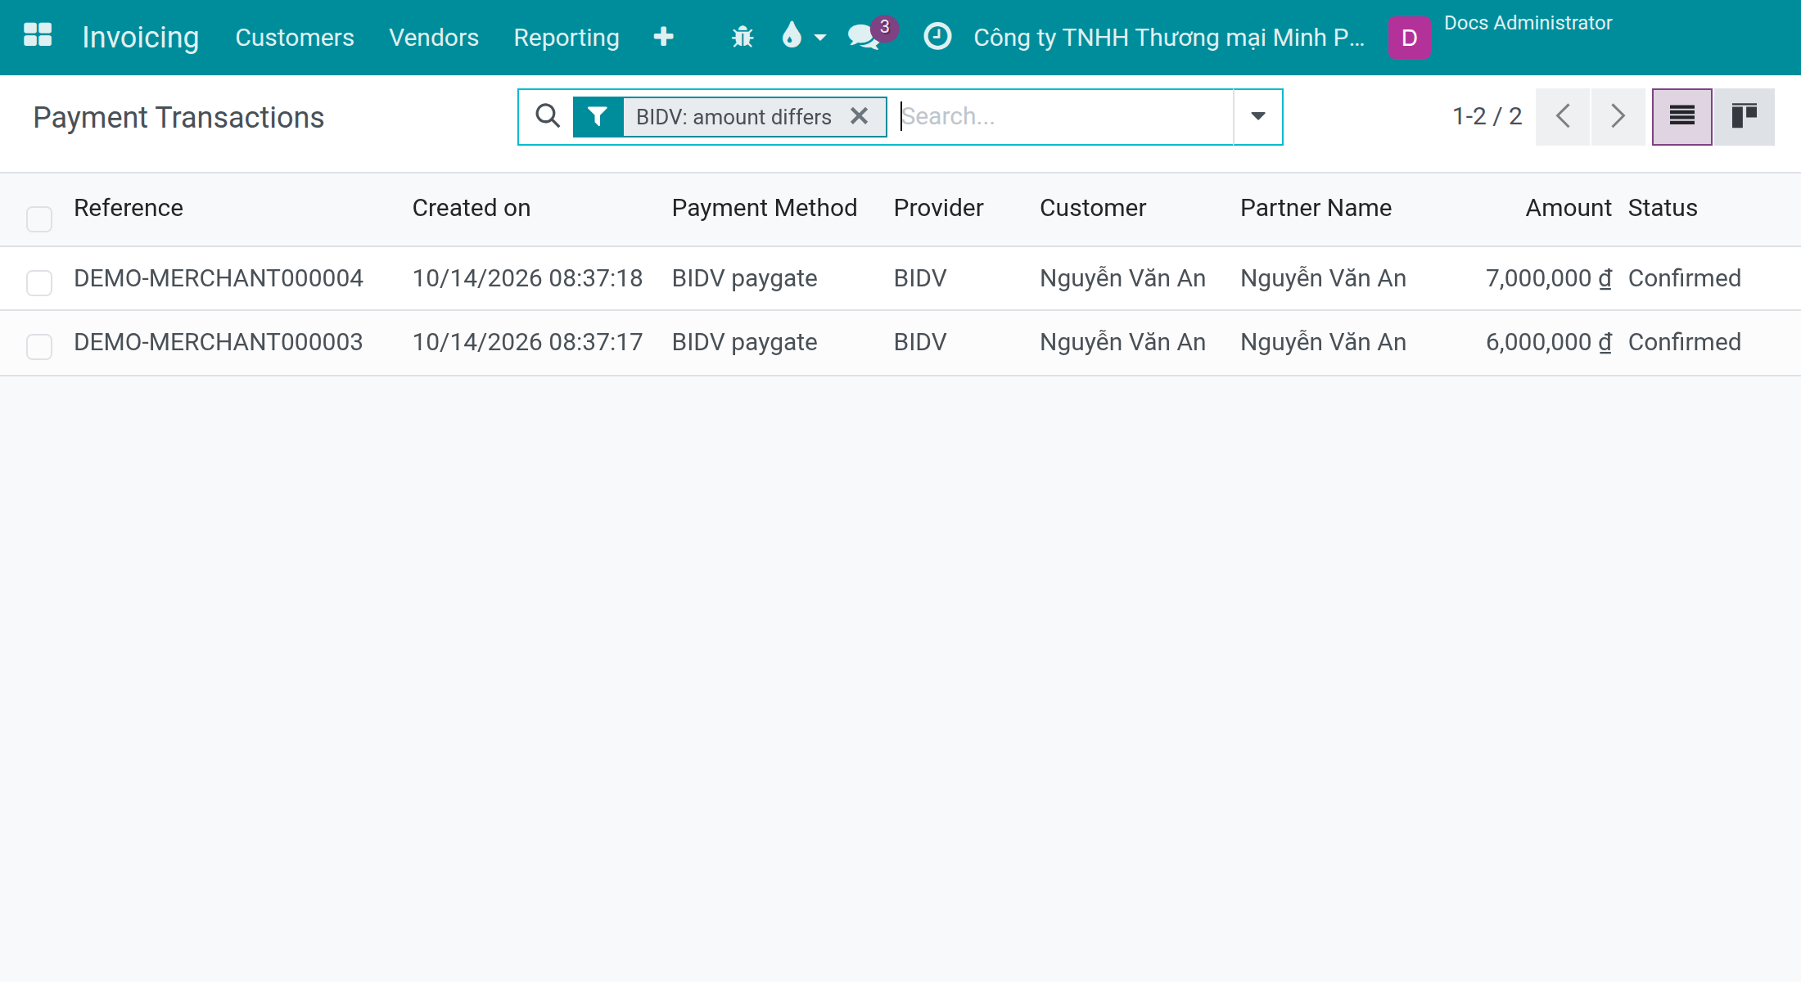This screenshot has width=1801, height=982.
Task: Open the Reporting menu
Action: [x=566, y=38]
